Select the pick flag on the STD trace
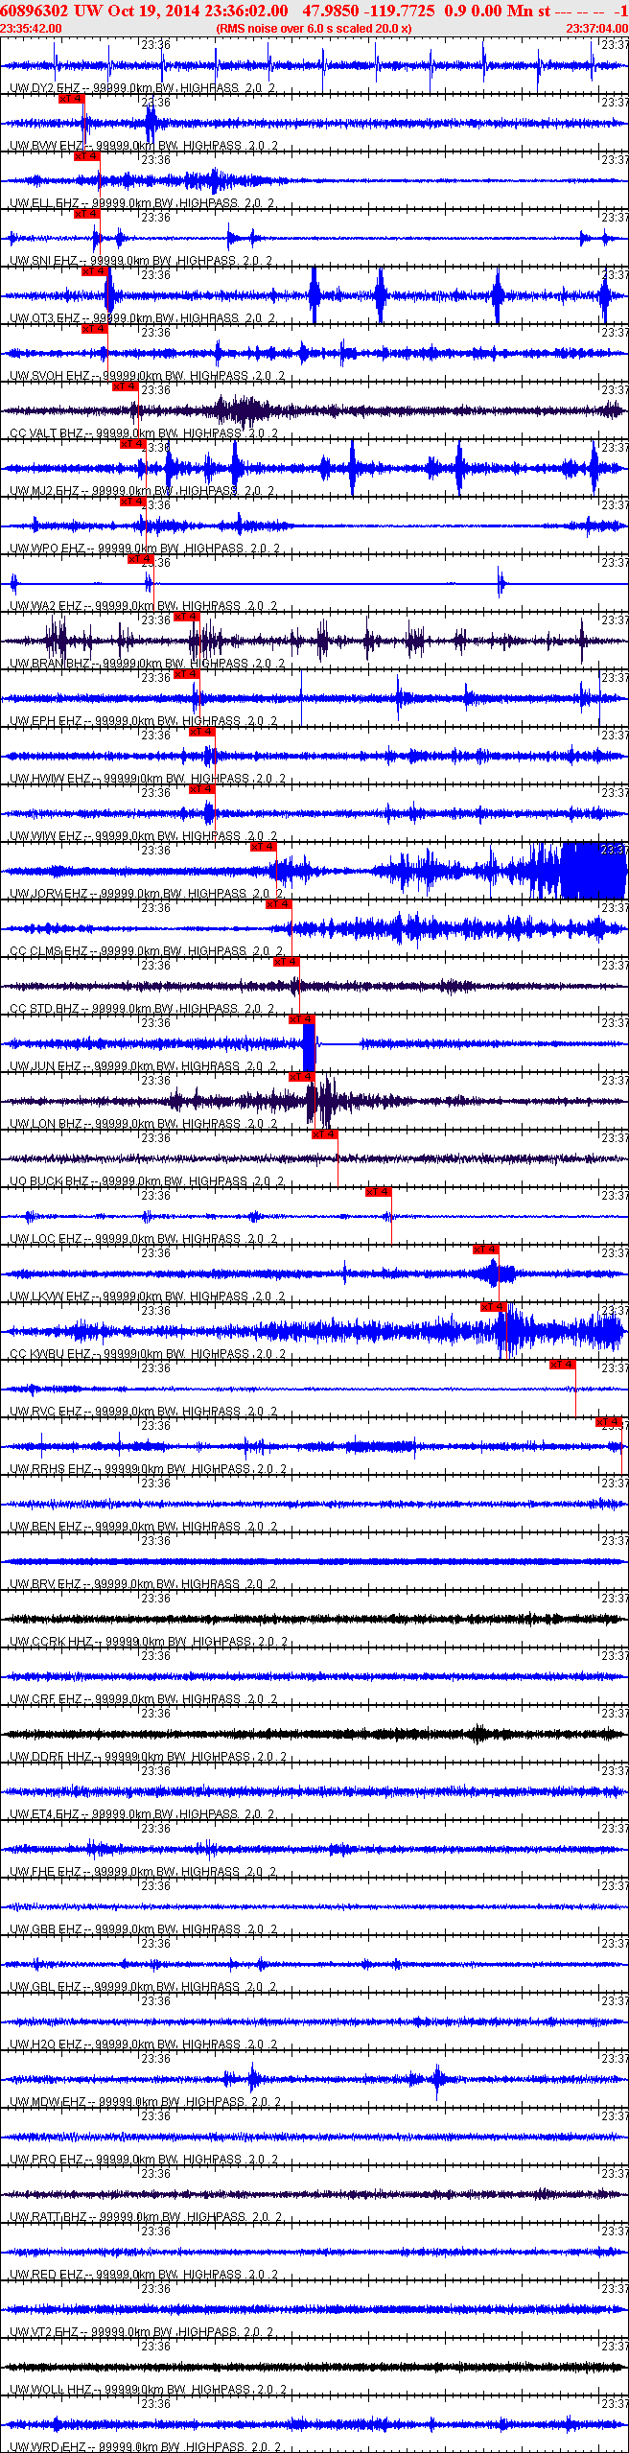 coord(286,962)
